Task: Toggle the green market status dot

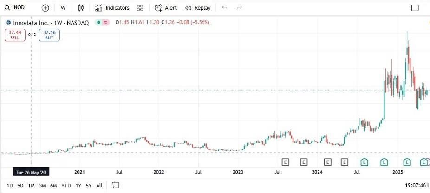Action: point(98,22)
